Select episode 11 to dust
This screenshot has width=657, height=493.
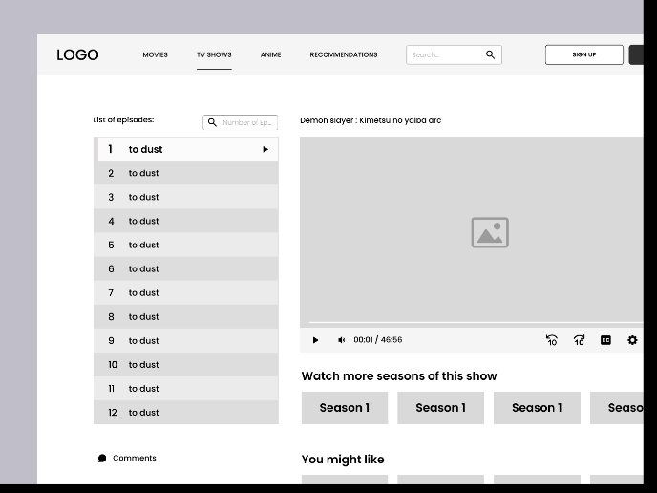(186, 388)
